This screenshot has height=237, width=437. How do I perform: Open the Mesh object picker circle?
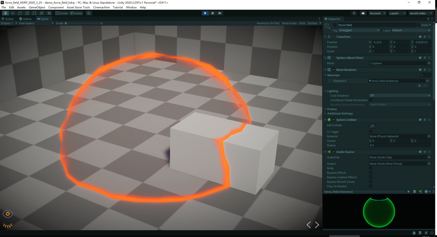[x=429, y=63]
